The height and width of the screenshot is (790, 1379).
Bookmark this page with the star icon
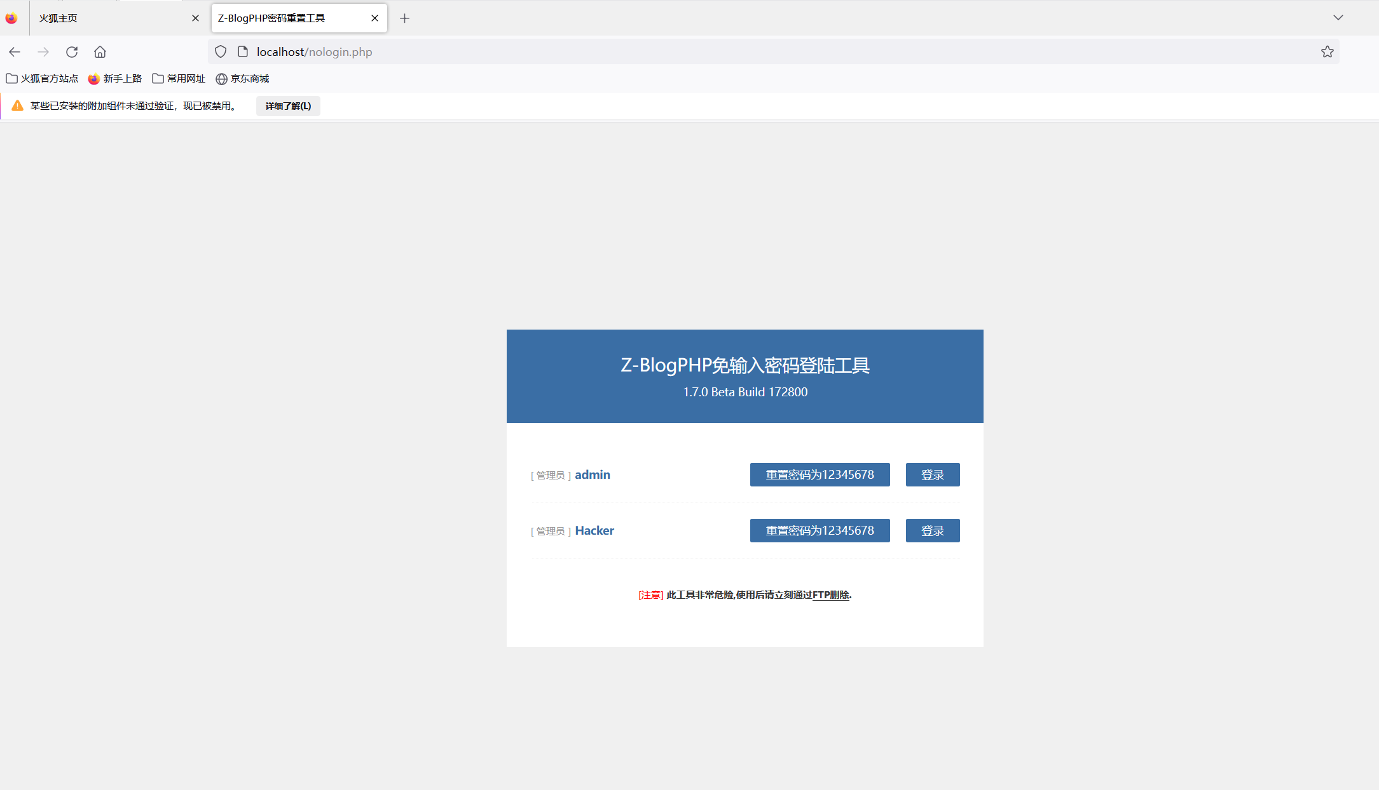tap(1327, 52)
